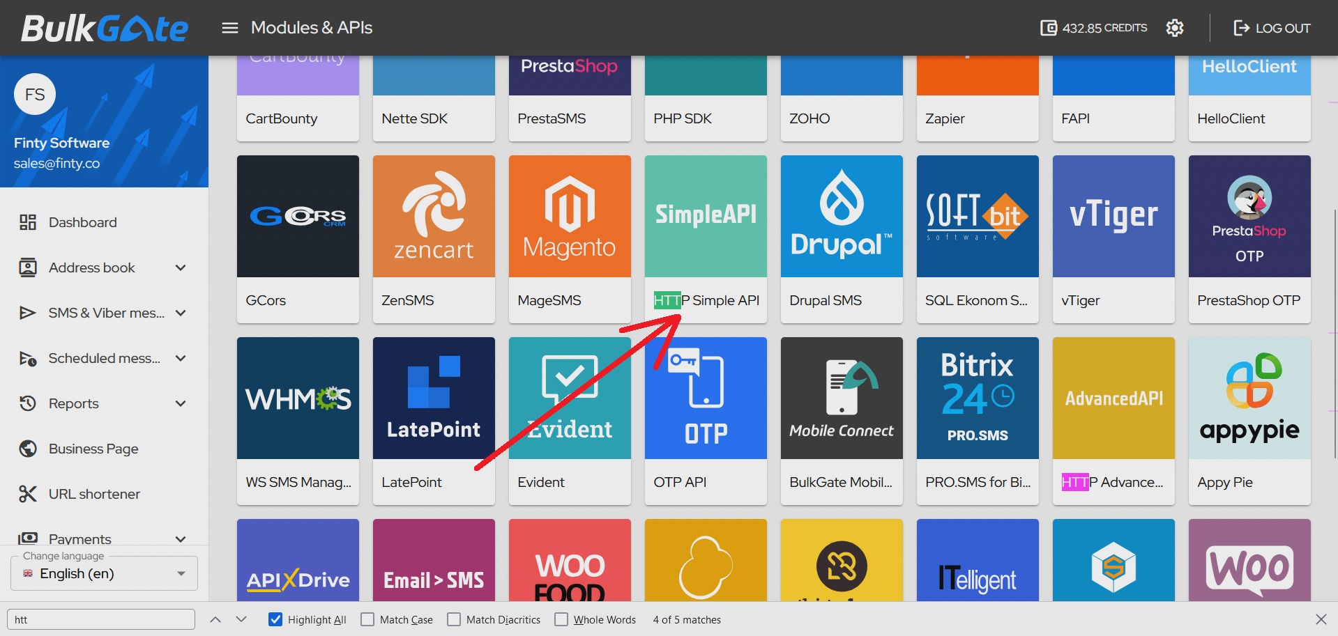Screen dimensions: 1338x636
Task: Uncheck the Highlight All checkbox
Action: click(x=276, y=619)
